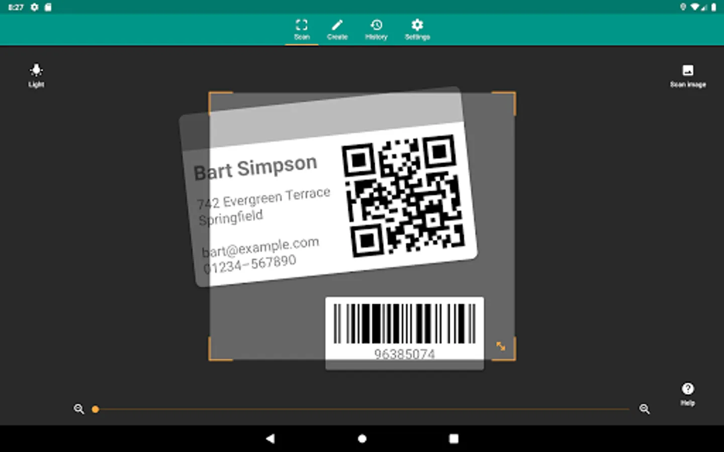Tap the zoom out magnifier icon
724x452 pixels.
point(79,409)
